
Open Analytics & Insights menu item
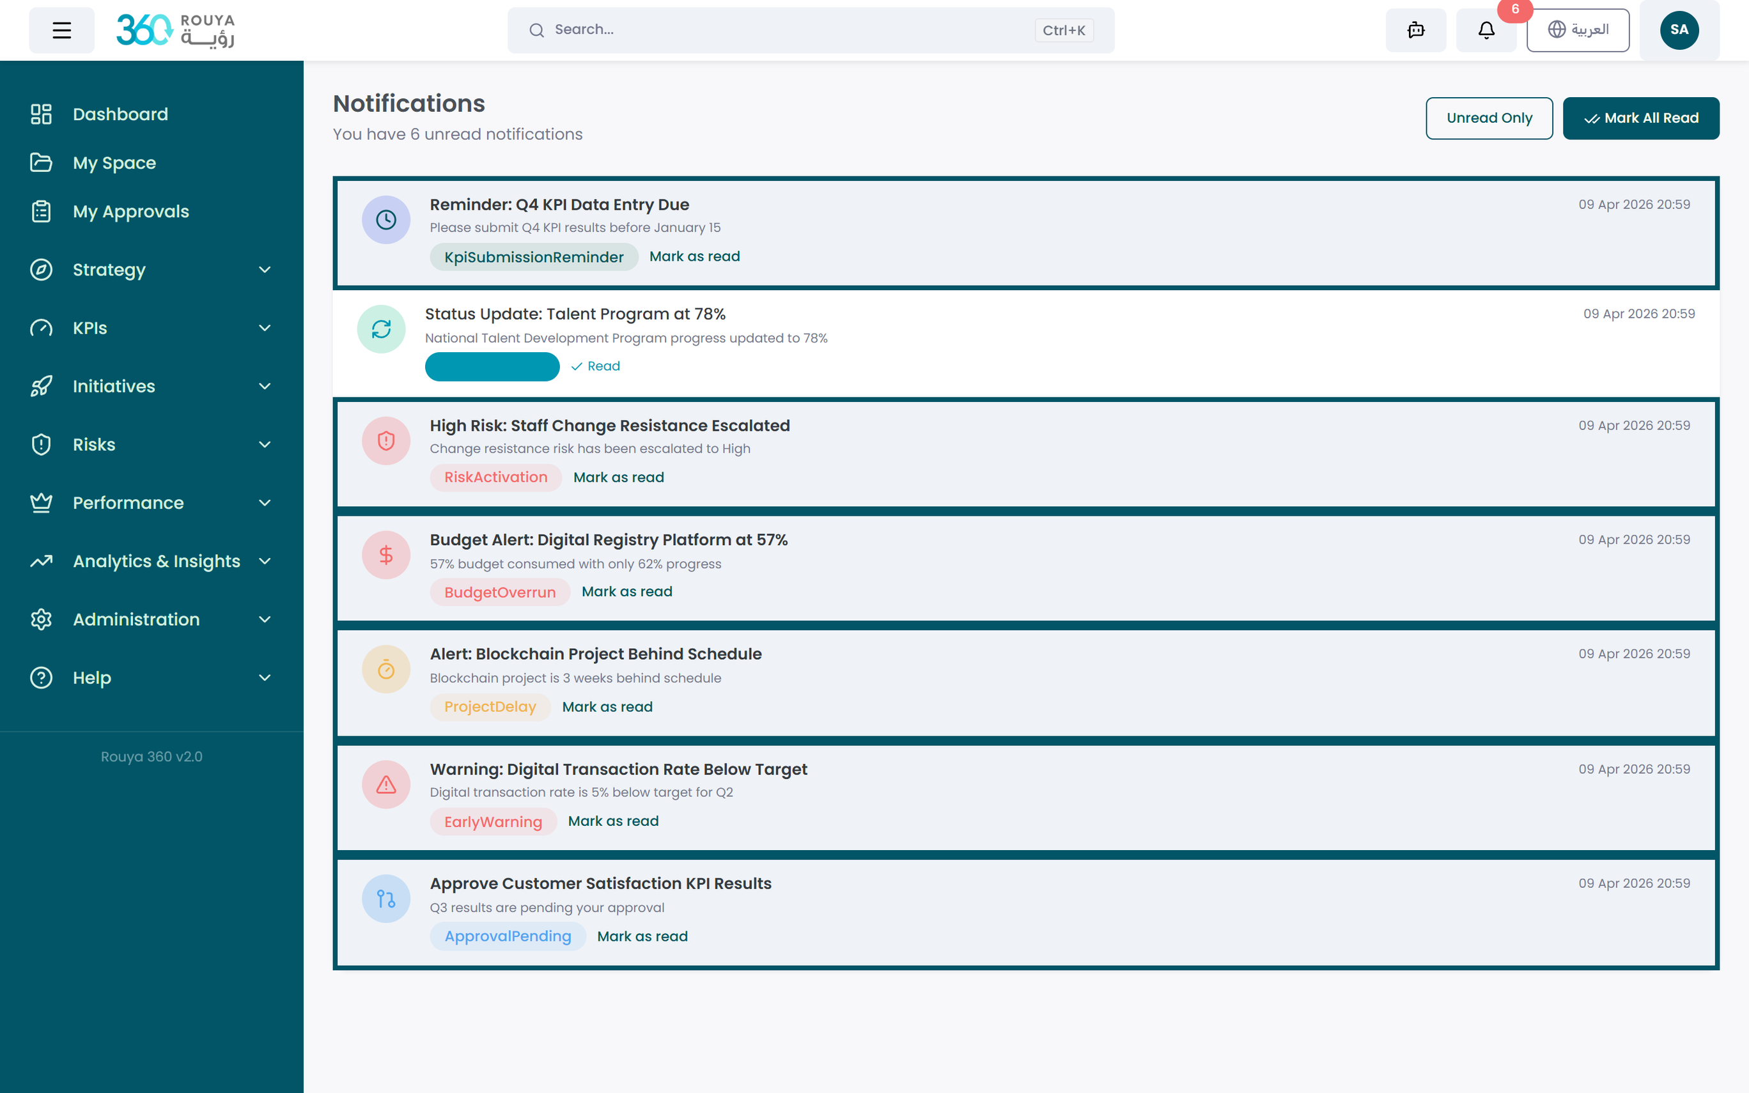point(156,561)
